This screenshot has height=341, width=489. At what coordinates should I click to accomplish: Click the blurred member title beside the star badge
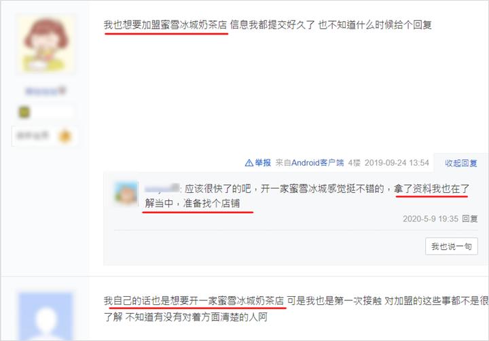pos(32,135)
